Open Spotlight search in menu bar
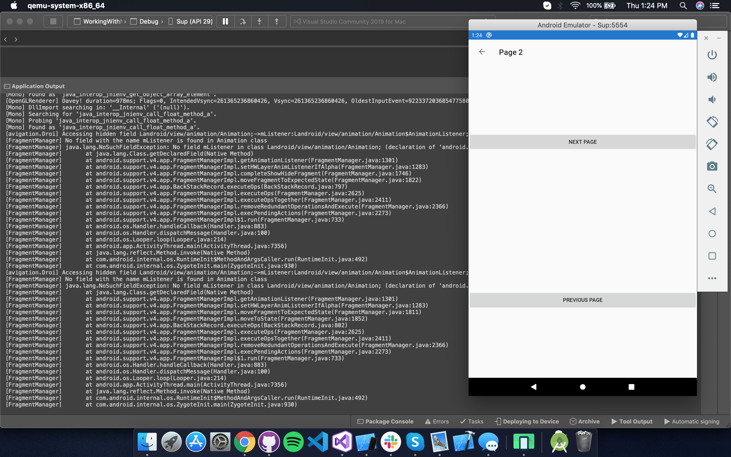This screenshot has width=731, height=457. point(683,5)
